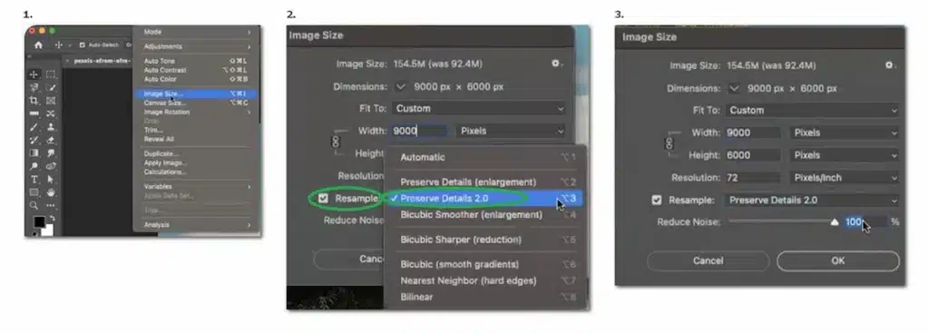The width and height of the screenshot is (929, 334).
Task: Click the Home icon in options bar
Action: pos(38,45)
